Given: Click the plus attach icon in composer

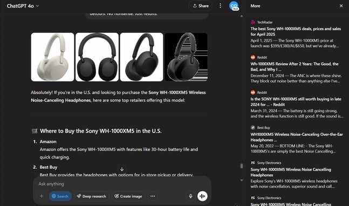Looking at the screenshot, I should pyautogui.click(x=42, y=196).
